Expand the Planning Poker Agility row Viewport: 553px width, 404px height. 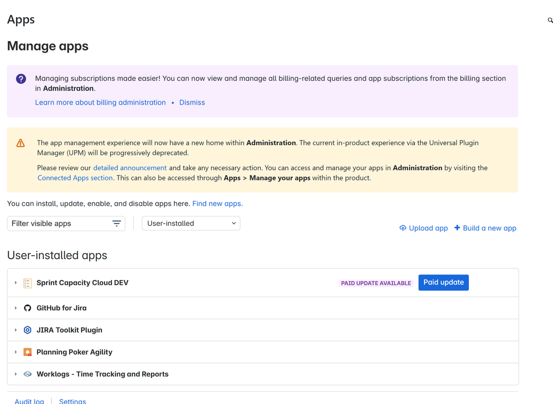[x=15, y=352]
